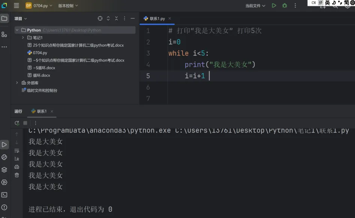Select the 笔记1 folder

(35, 38)
